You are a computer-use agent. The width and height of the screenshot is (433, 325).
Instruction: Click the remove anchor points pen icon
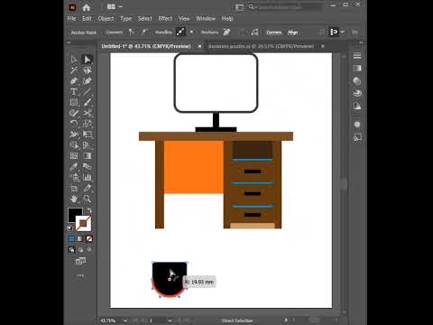(226, 32)
